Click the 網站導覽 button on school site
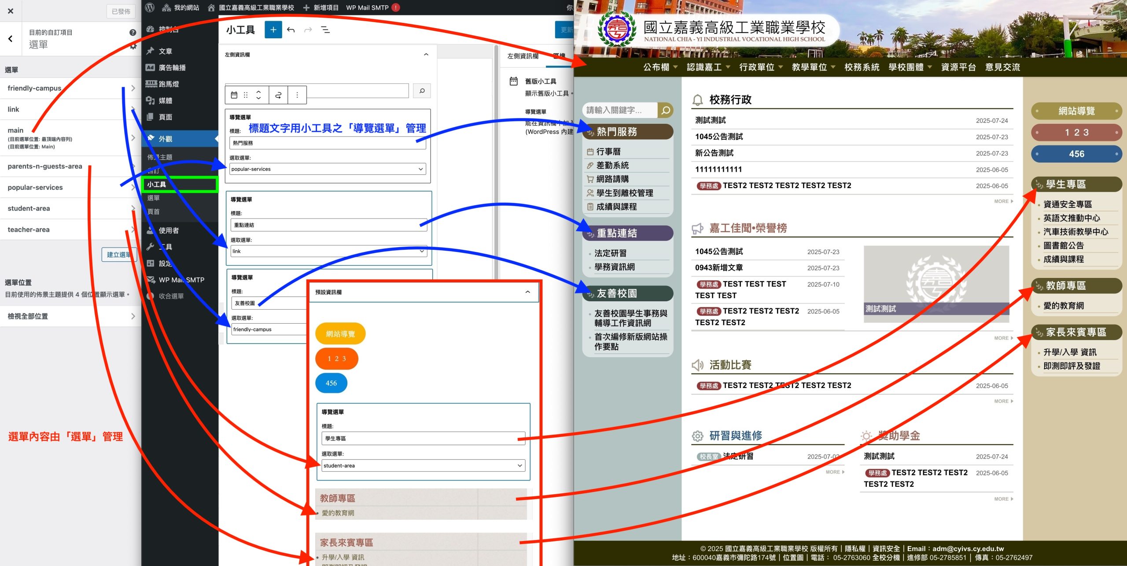The image size is (1127, 566). (x=1076, y=111)
